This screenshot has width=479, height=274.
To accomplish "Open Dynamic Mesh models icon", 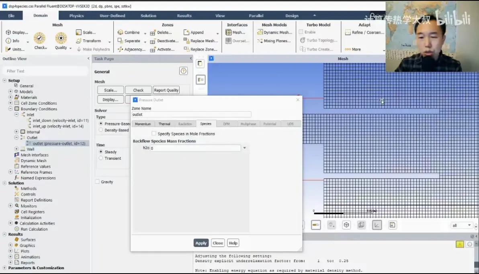I will [260, 32].
